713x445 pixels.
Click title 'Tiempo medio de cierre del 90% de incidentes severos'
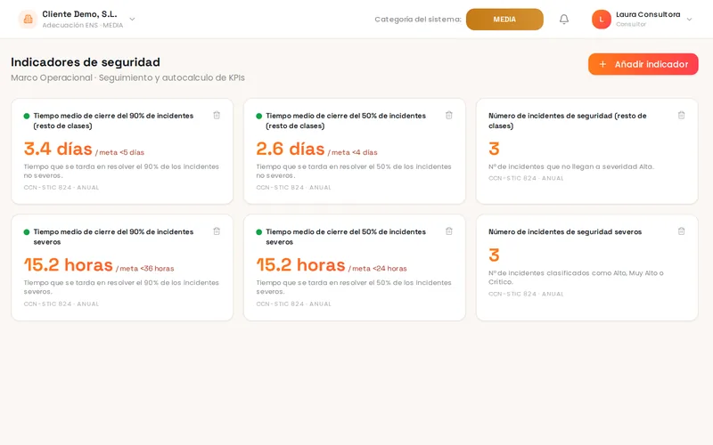tap(113, 237)
